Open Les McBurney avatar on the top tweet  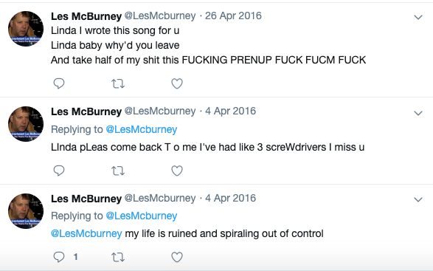tap(26, 29)
